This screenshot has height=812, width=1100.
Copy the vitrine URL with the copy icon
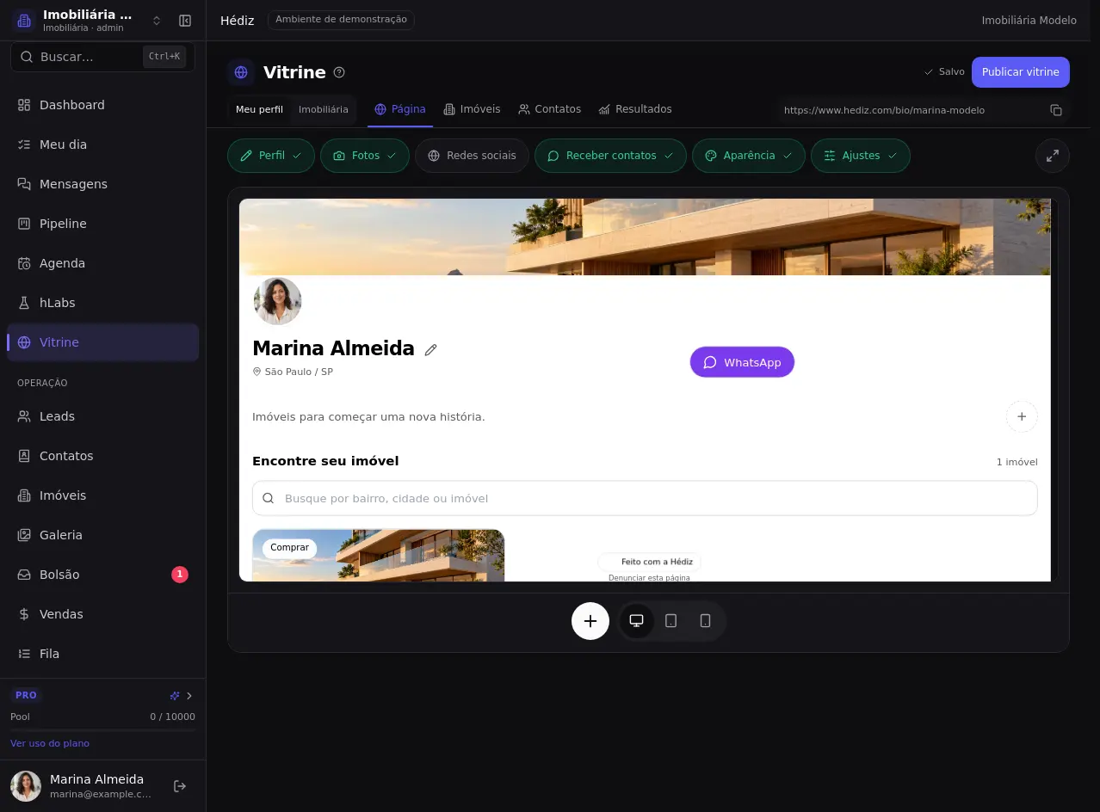(x=1056, y=110)
